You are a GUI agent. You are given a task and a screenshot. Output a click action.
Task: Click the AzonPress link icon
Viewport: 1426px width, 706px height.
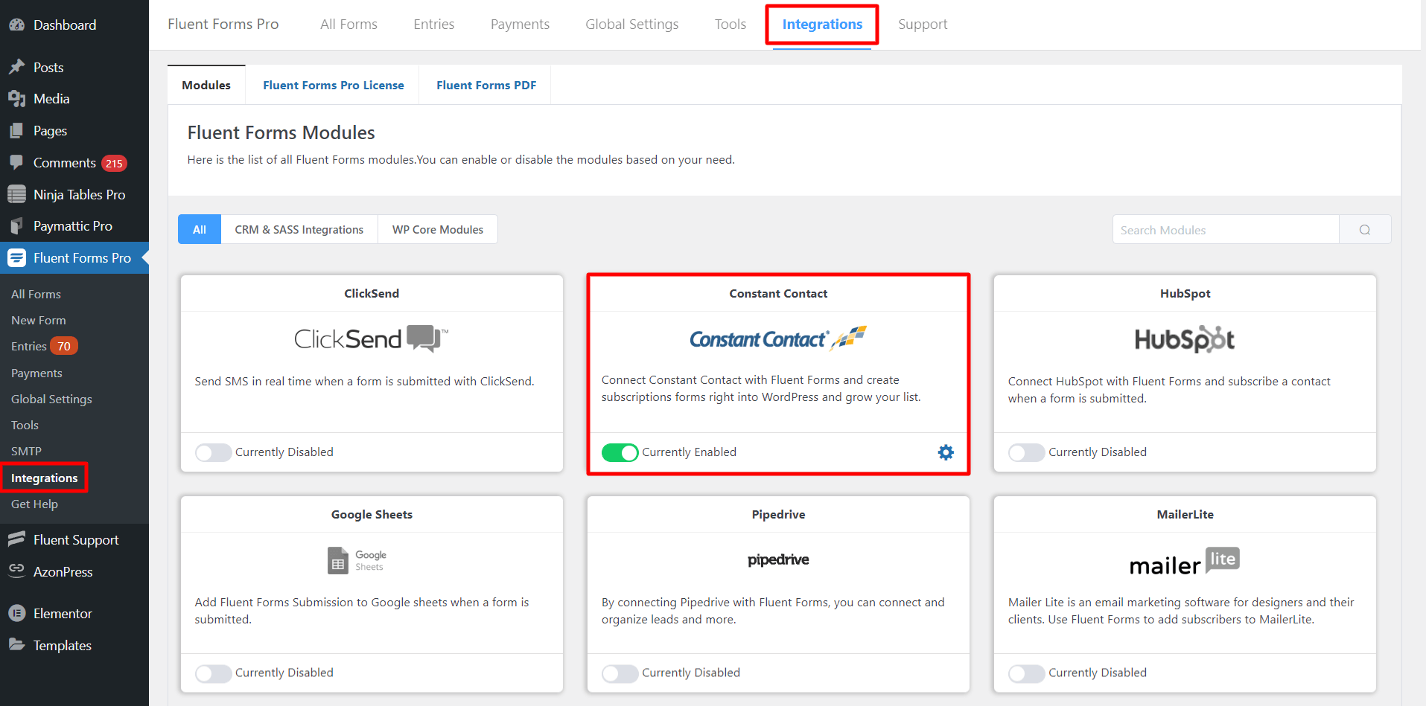tap(16, 570)
